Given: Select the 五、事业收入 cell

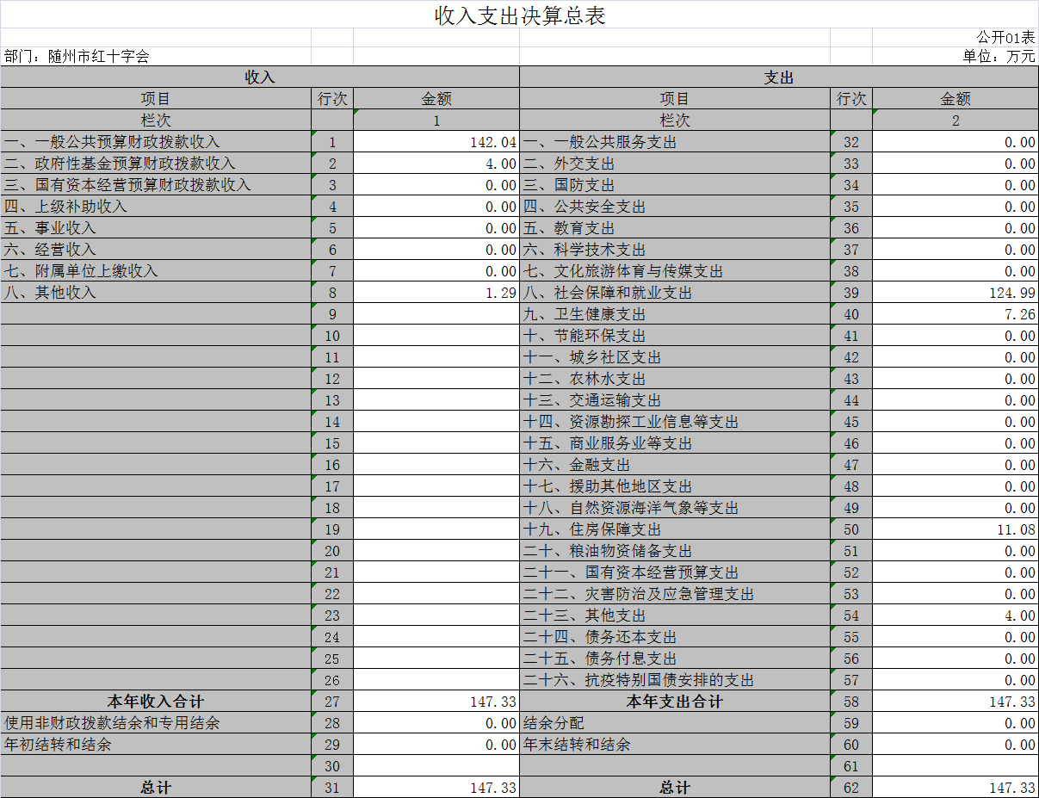Looking at the screenshot, I should 156,228.
